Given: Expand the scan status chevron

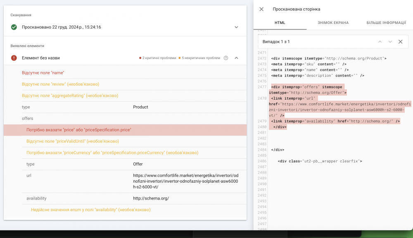Looking at the screenshot, I should pos(236,27).
